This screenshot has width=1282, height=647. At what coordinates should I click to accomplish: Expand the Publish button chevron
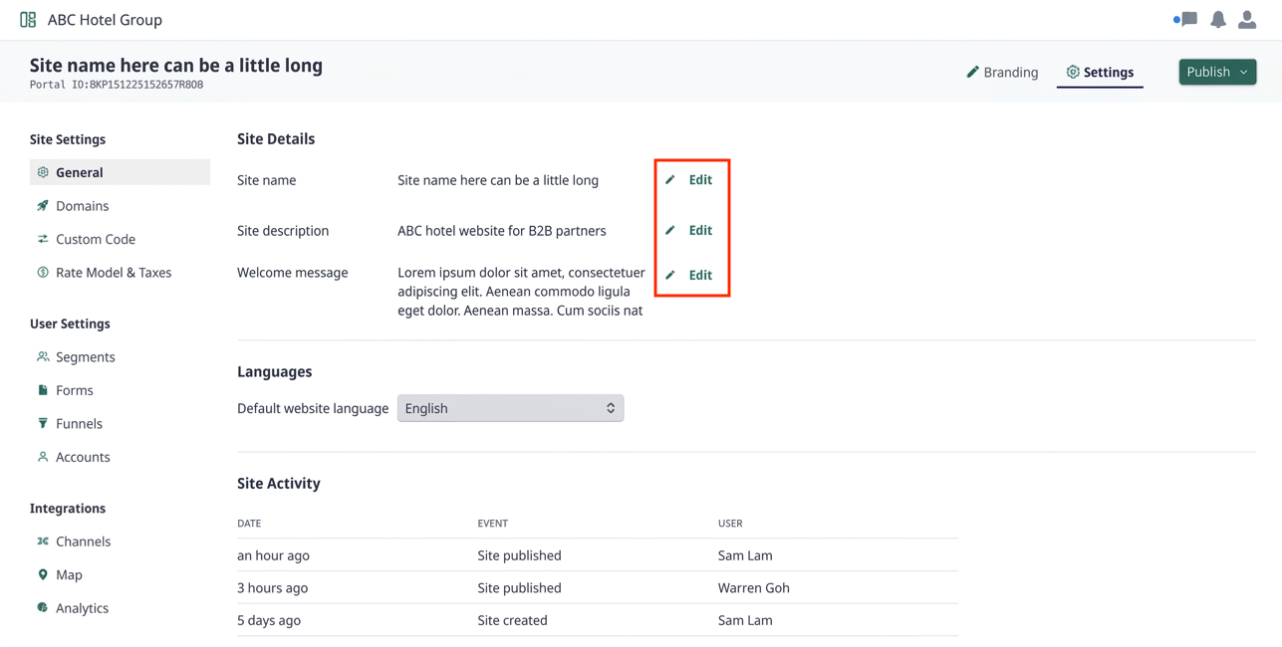(x=1244, y=72)
